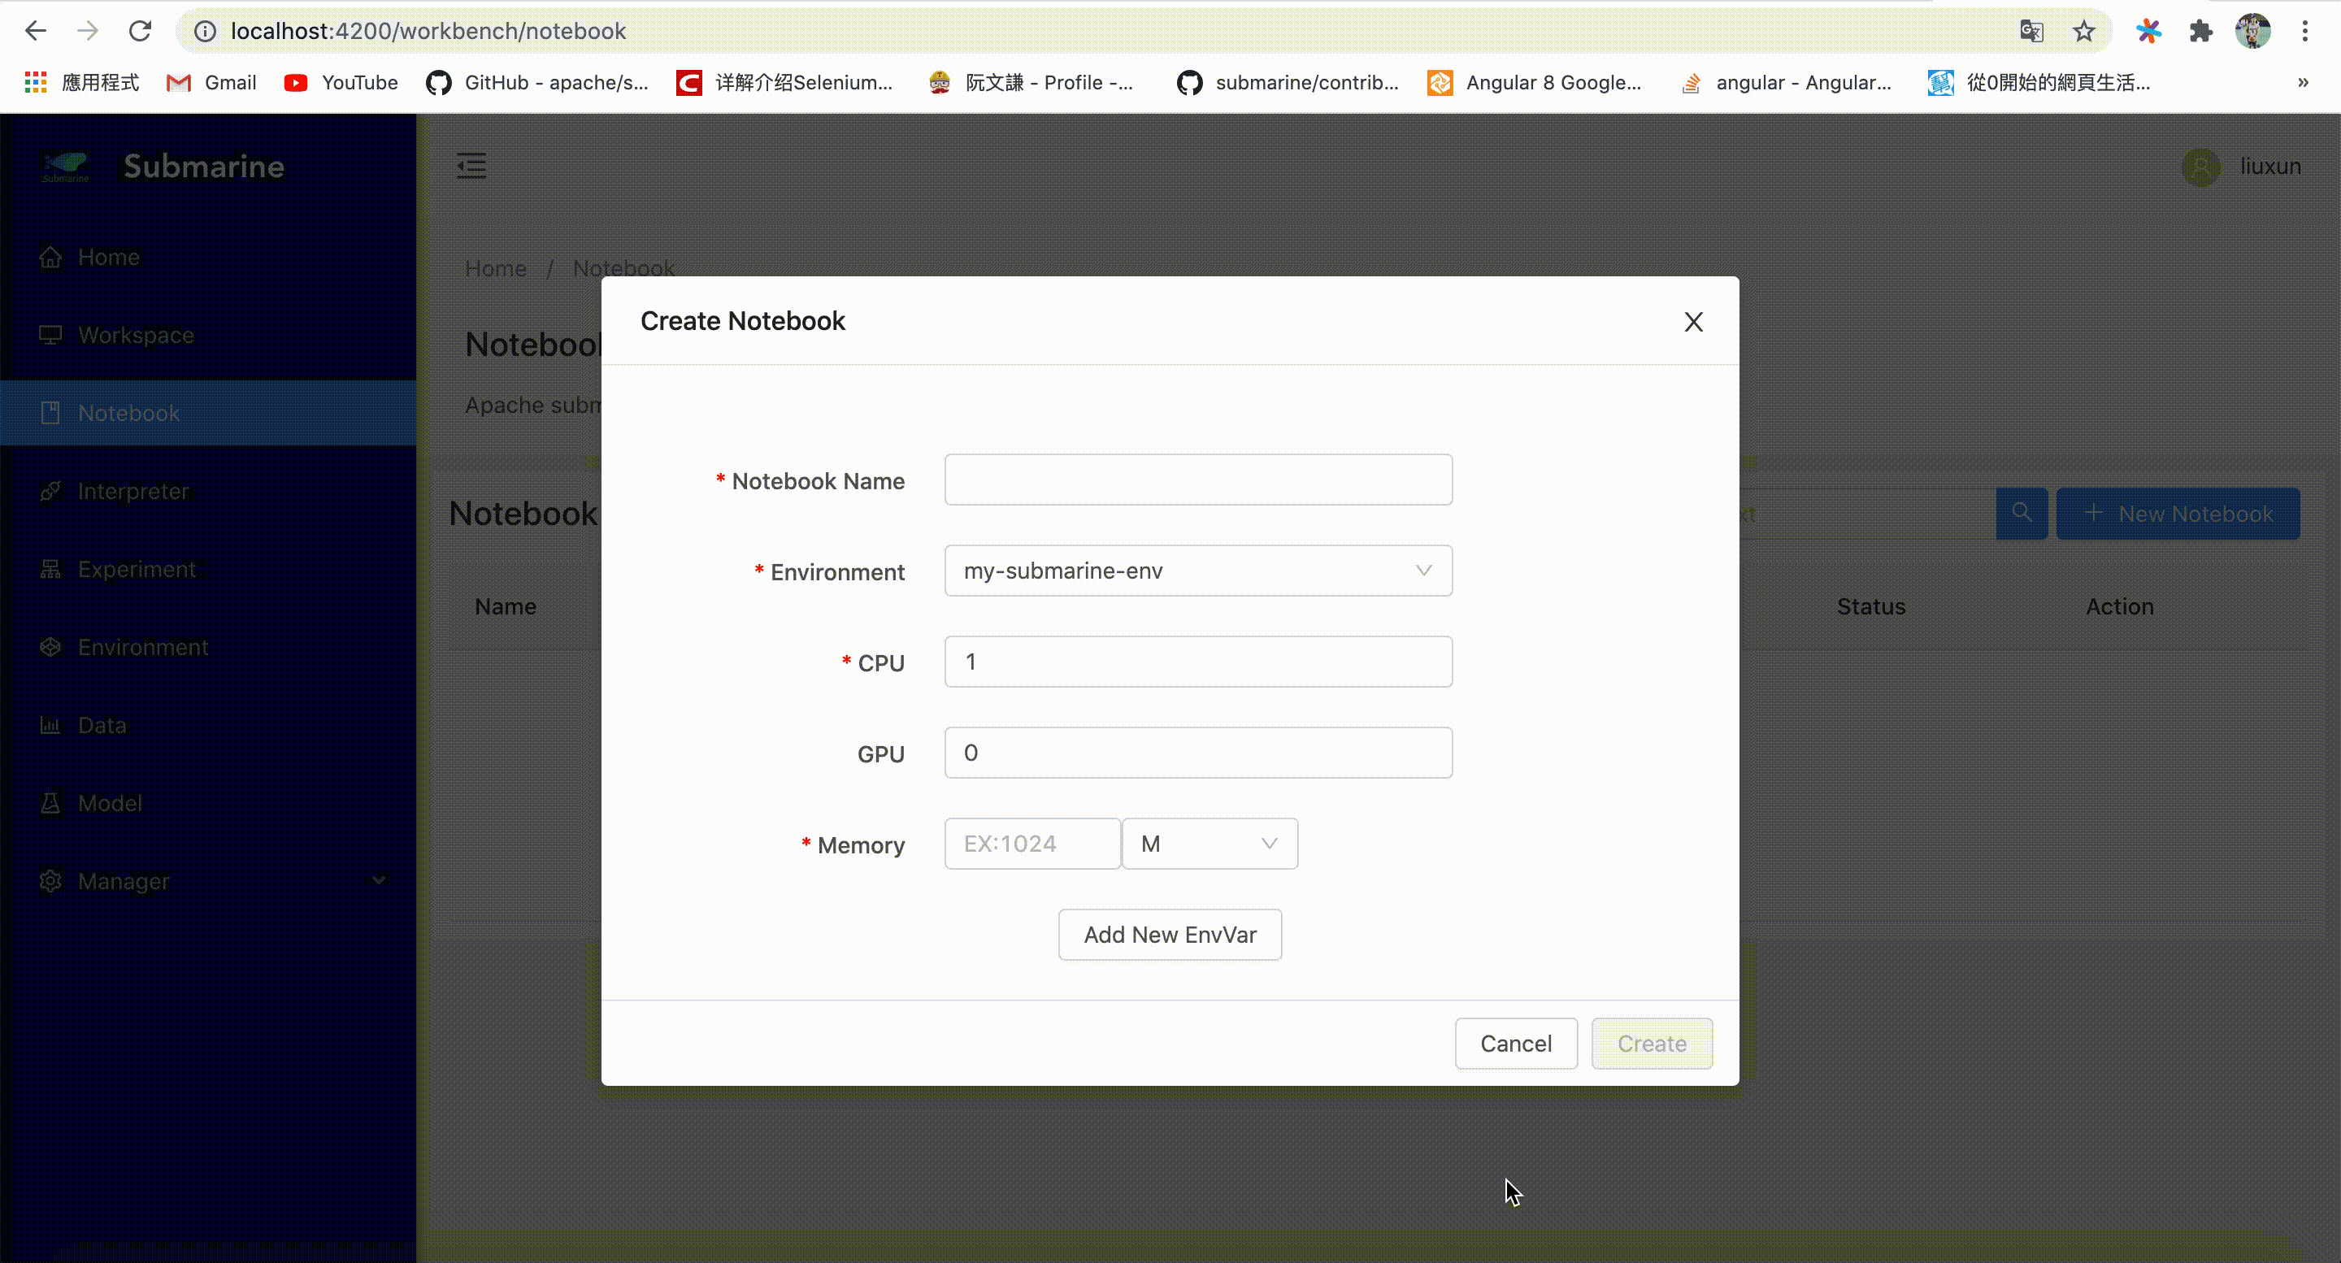Click the Add New EnvVar button
2341x1263 pixels.
pyautogui.click(x=1170, y=934)
